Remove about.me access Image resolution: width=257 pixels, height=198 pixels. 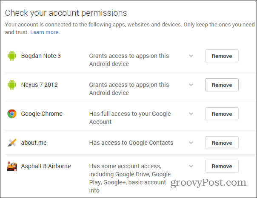pyautogui.click(x=222, y=143)
